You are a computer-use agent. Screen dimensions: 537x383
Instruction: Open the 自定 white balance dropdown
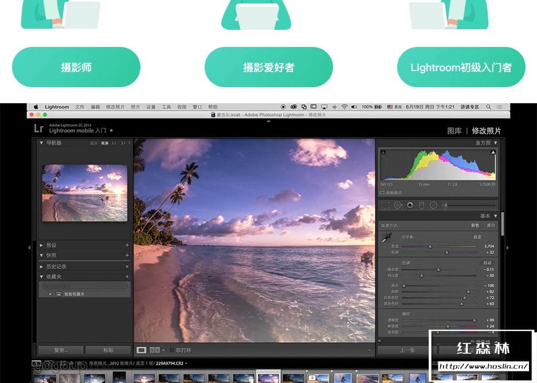480,237
